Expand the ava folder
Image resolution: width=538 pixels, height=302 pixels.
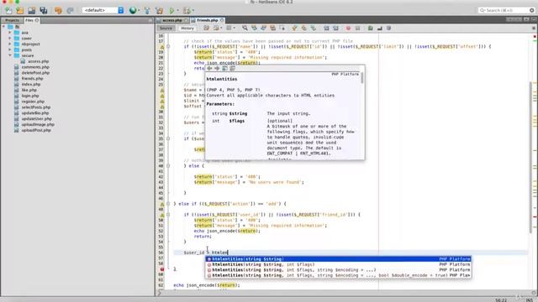pyautogui.click(x=9, y=33)
